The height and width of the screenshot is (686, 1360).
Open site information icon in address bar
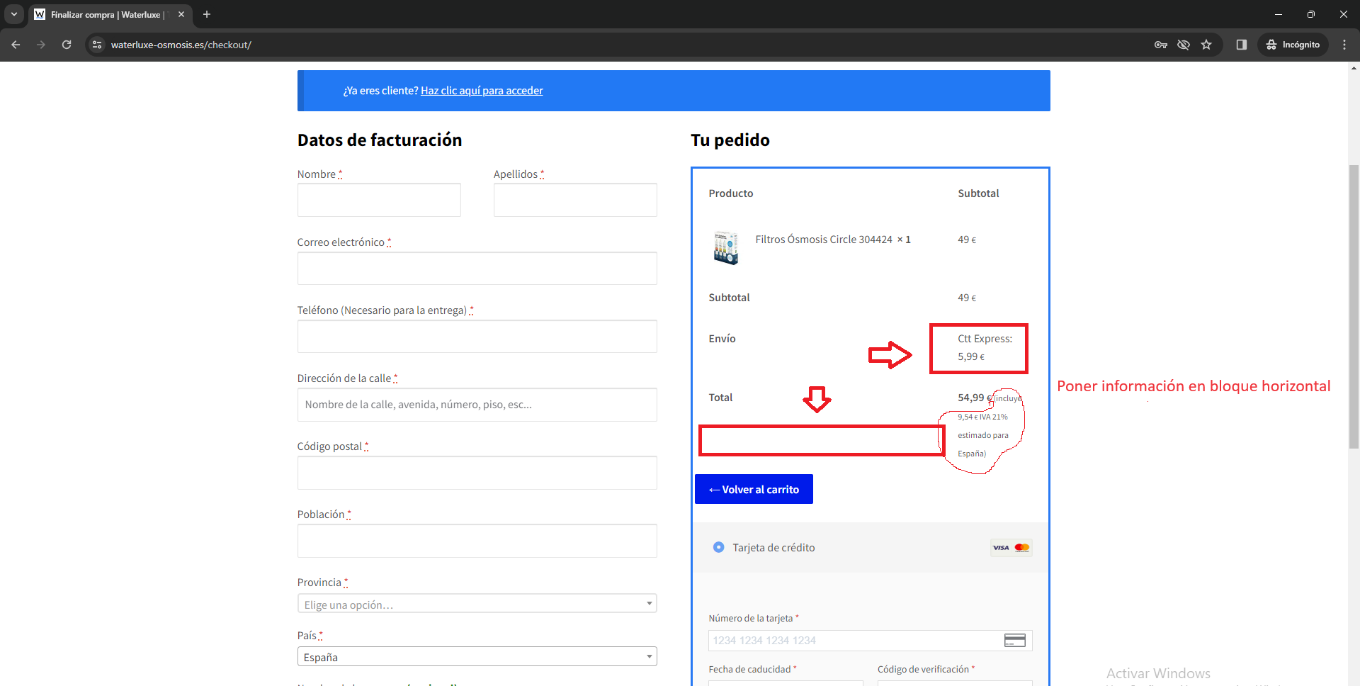point(98,45)
